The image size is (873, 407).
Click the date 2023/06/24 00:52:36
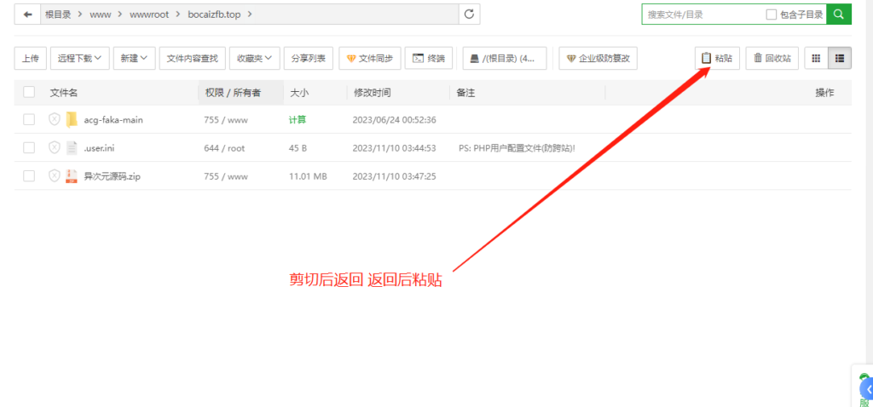(394, 119)
